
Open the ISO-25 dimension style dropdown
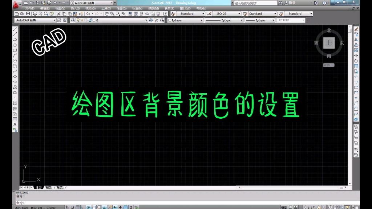coord(240,13)
